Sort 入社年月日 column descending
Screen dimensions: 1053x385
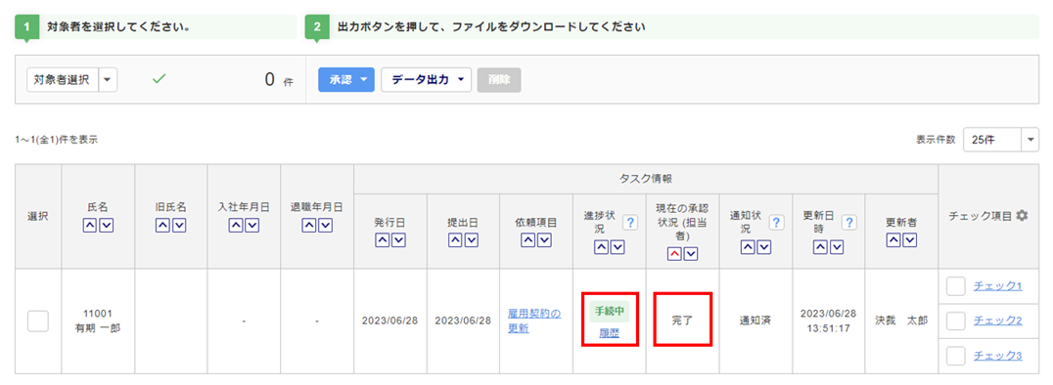tap(252, 227)
